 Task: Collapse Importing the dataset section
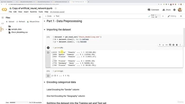tap(45, 29)
